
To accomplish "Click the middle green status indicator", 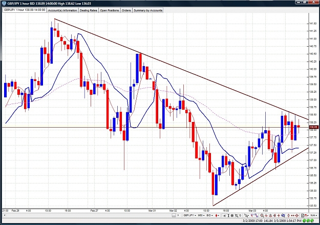I will 308,221.
